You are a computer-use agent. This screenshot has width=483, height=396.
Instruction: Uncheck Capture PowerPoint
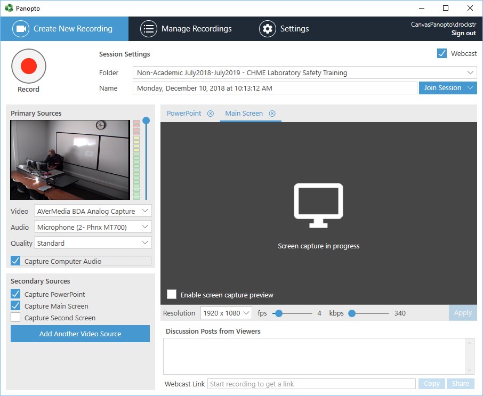[x=15, y=294]
